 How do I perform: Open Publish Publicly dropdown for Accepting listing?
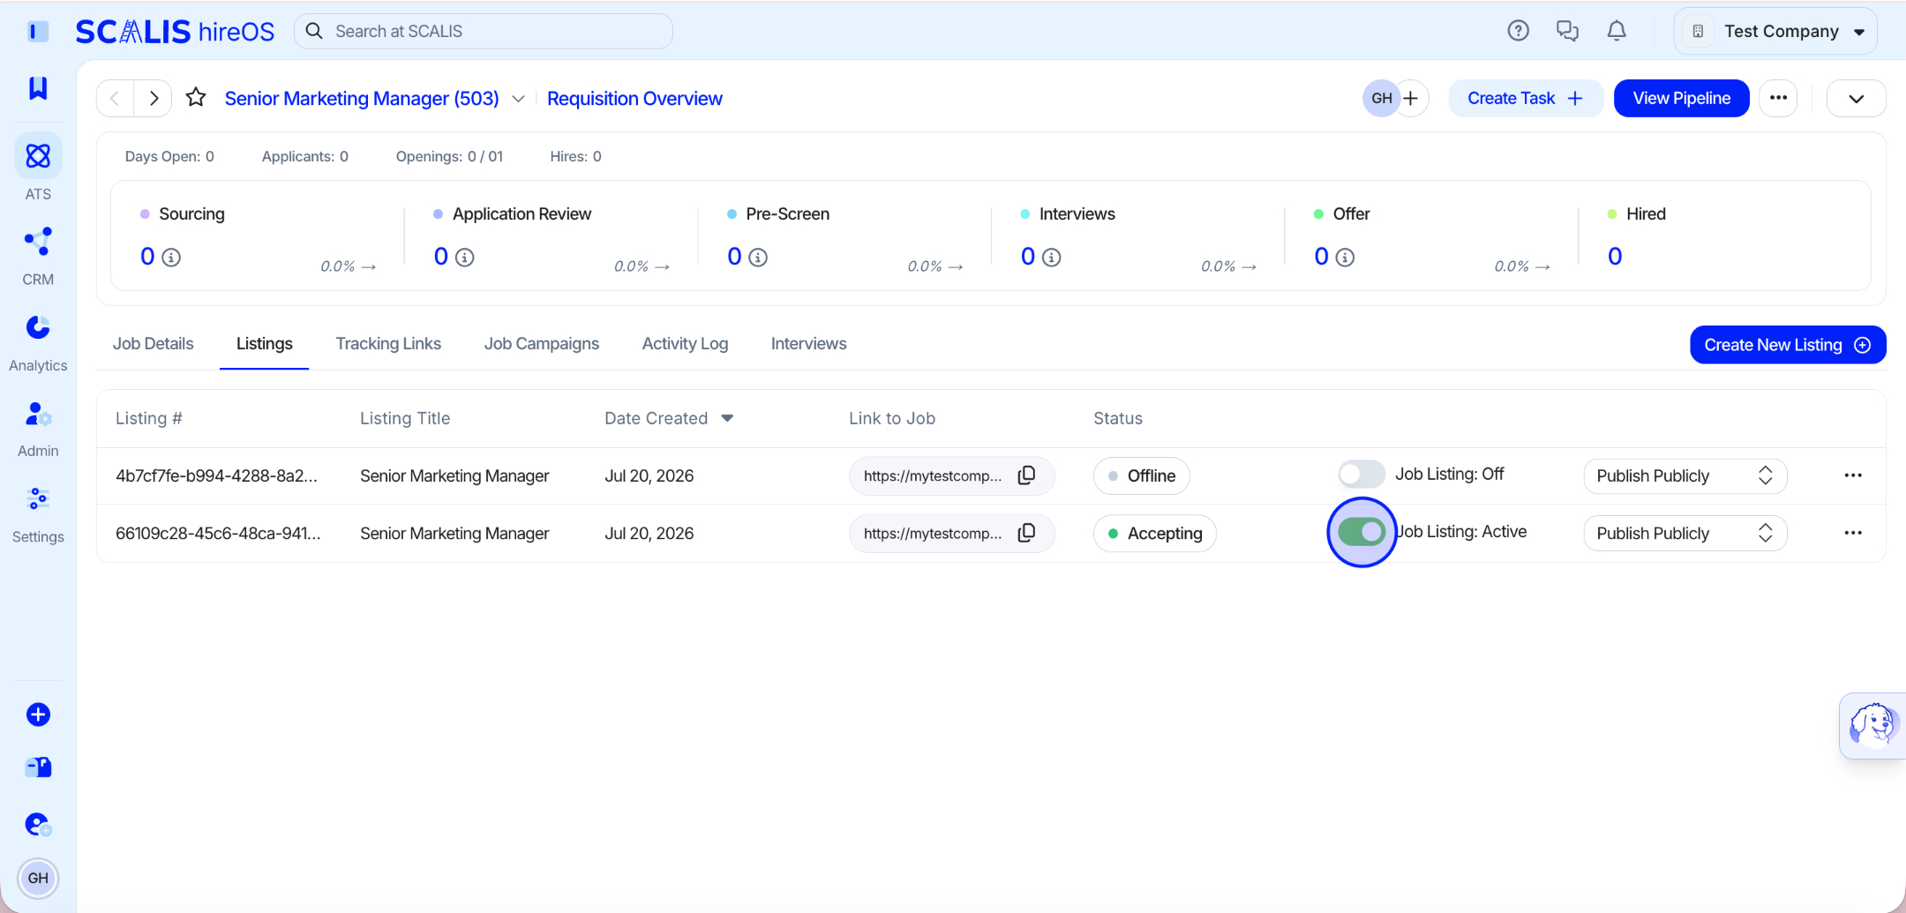pyautogui.click(x=1685, y=533)
